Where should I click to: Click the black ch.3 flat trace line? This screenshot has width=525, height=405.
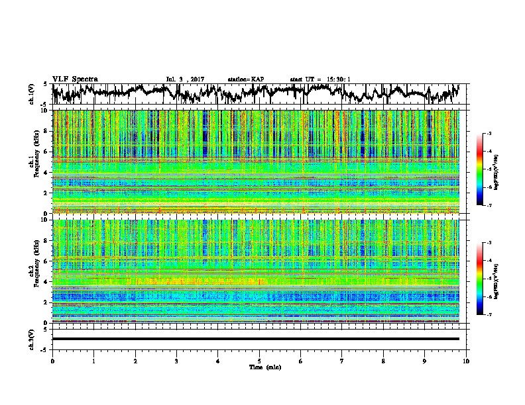255,339
